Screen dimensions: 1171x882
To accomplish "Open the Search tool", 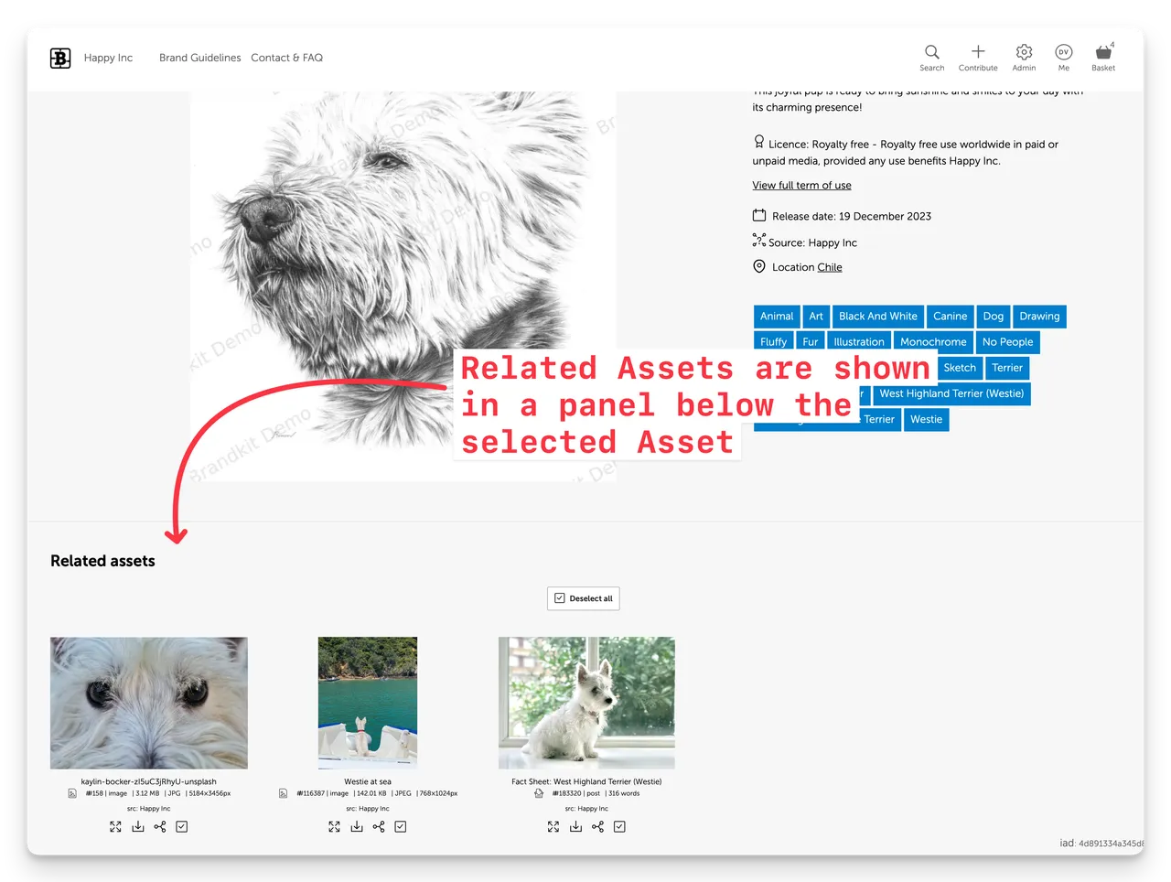I will pos(931,58).
